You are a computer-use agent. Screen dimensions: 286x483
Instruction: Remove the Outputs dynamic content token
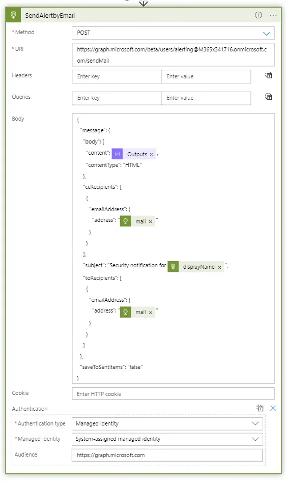(x=152, y=154)
